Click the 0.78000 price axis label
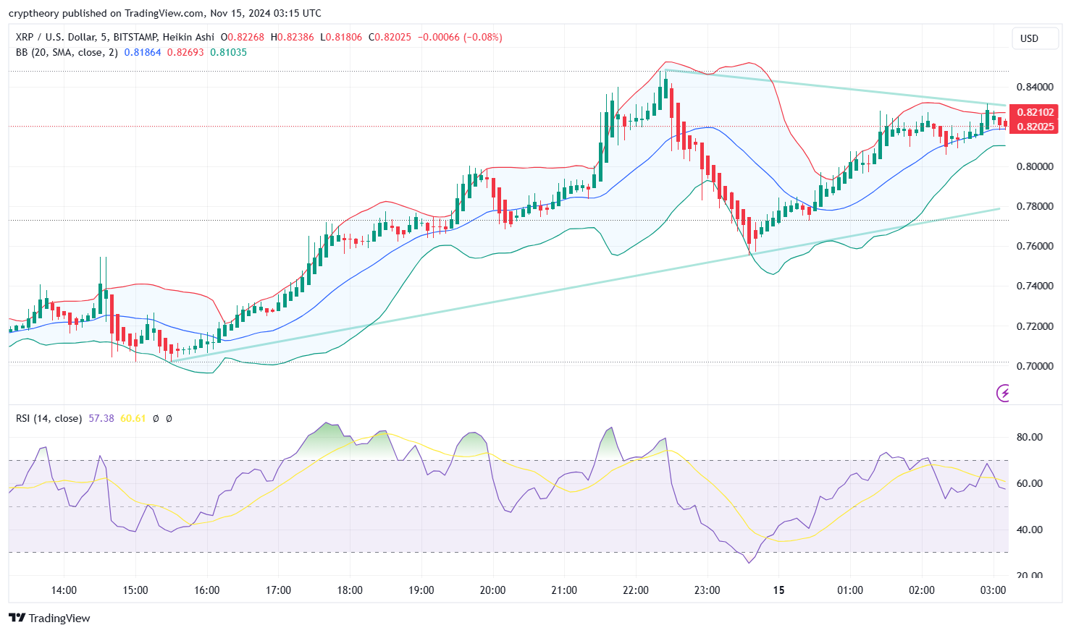1071x633 pixels. [x=1035, y=206]
